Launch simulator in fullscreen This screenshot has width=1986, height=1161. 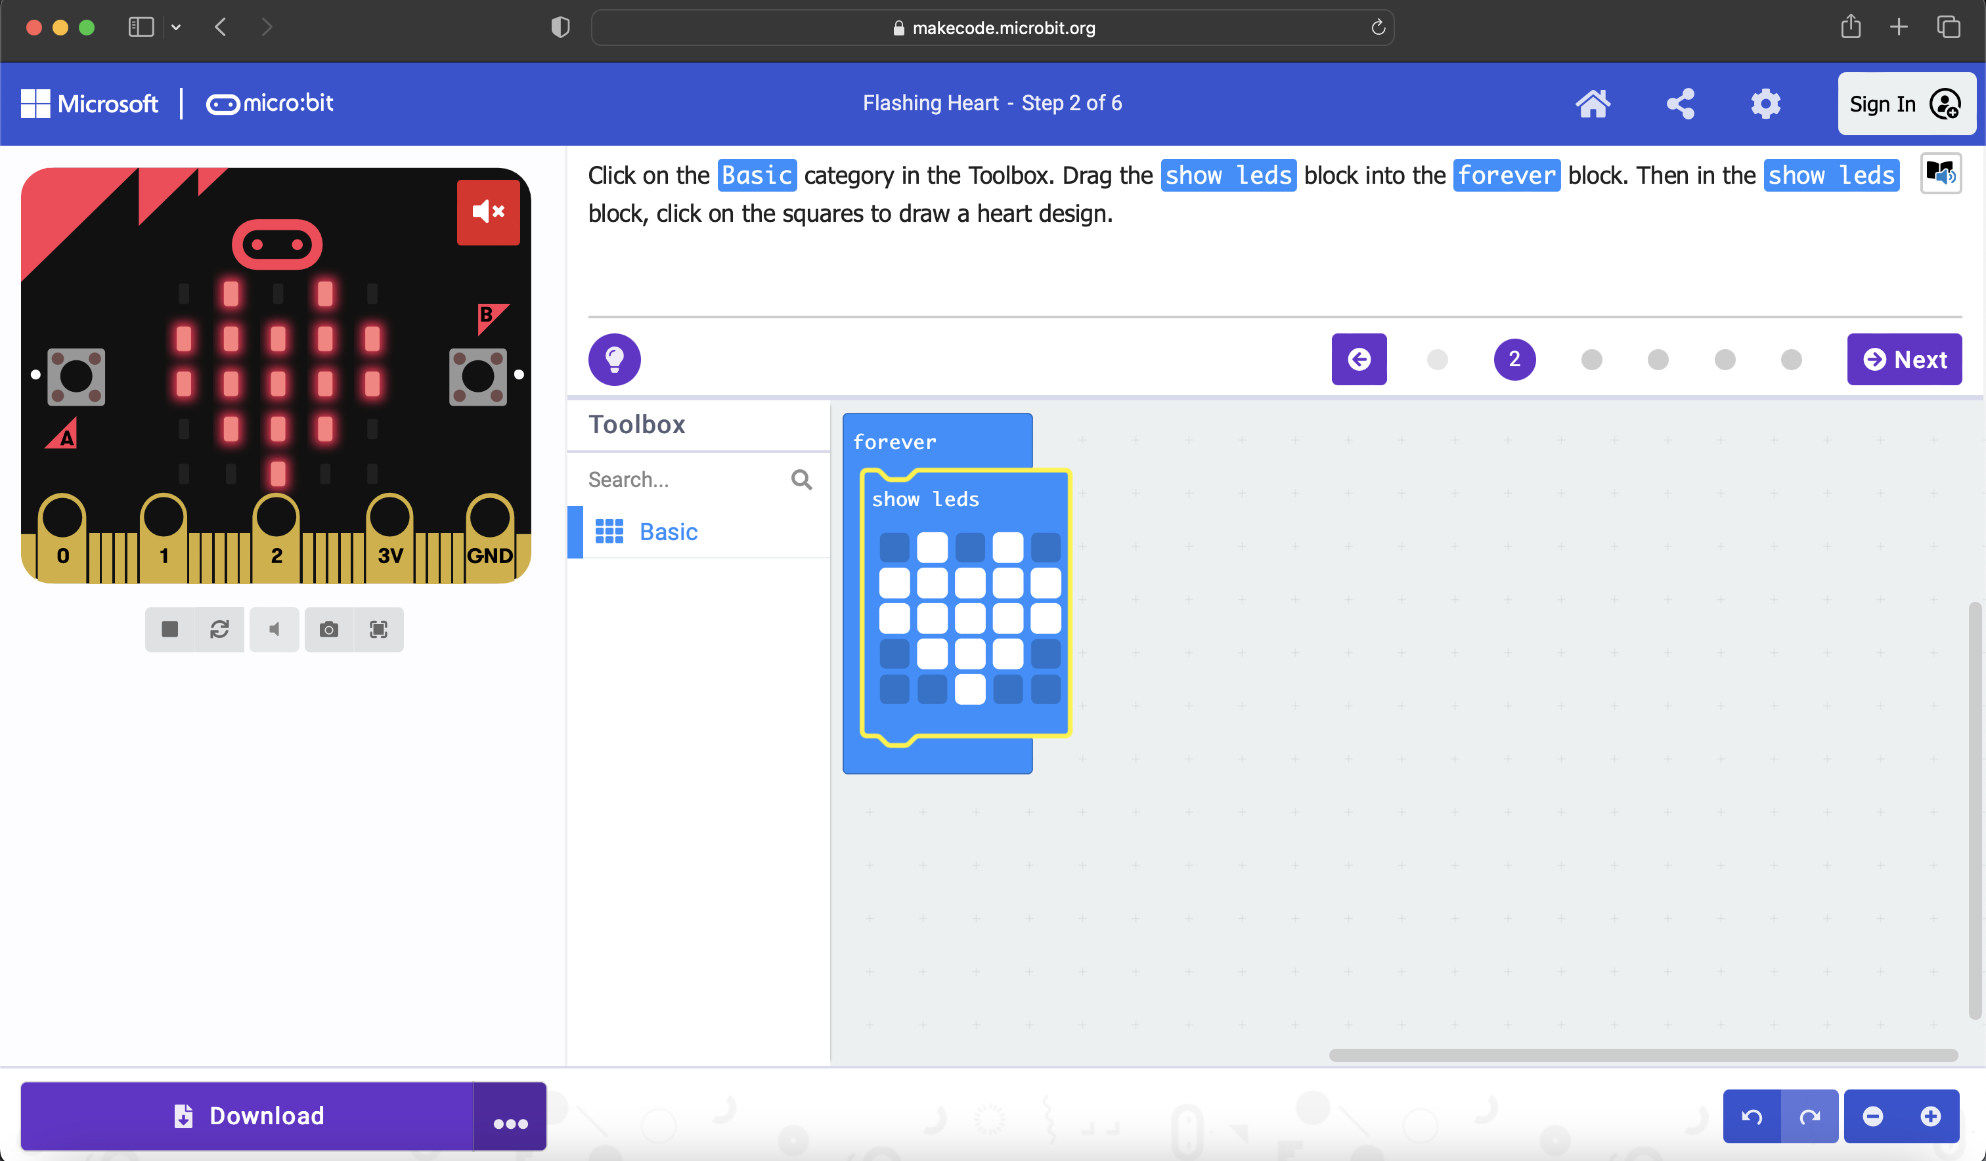pyautogui.click(x=378, y=629)
